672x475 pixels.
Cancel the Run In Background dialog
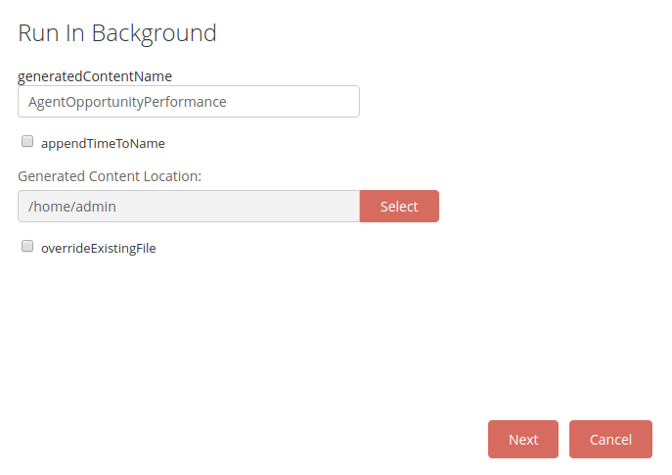[x=610, y=439]
